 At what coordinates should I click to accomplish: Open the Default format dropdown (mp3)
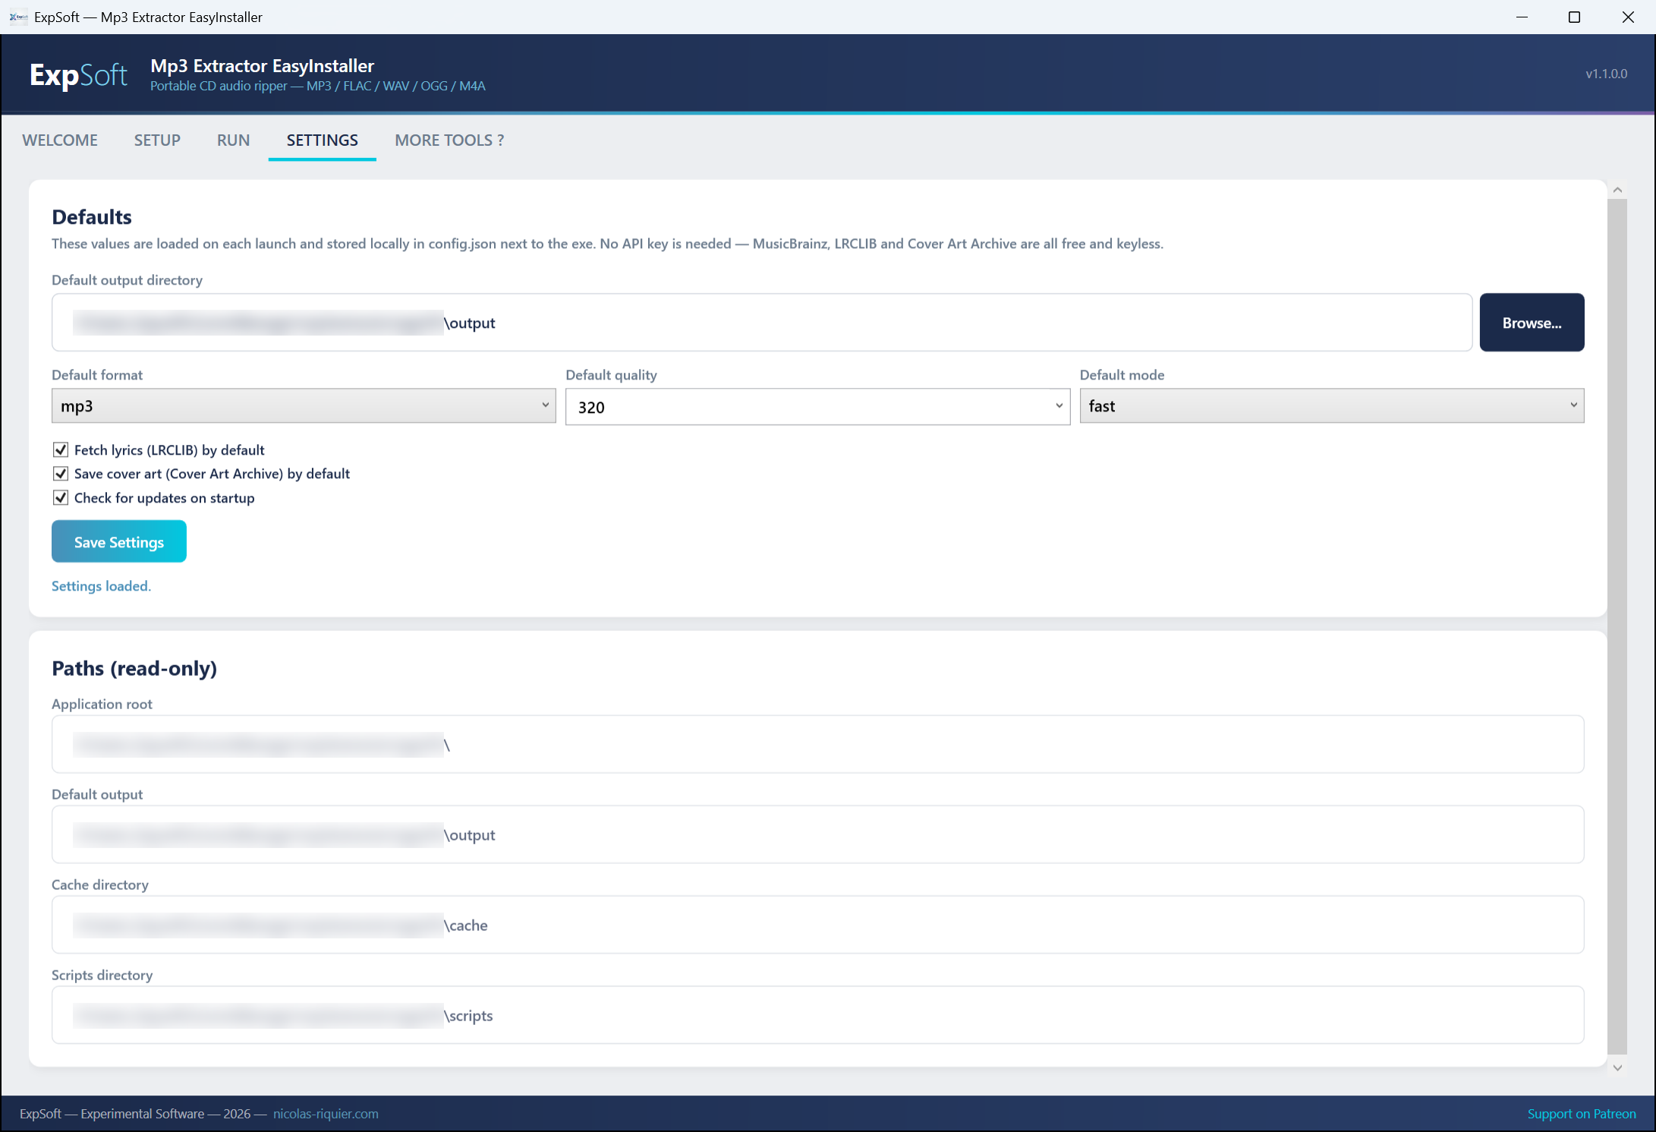304,406
